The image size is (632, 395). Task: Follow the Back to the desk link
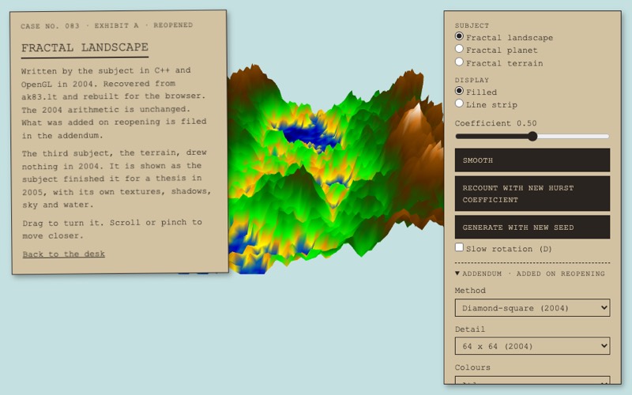(x=64, y=254)
